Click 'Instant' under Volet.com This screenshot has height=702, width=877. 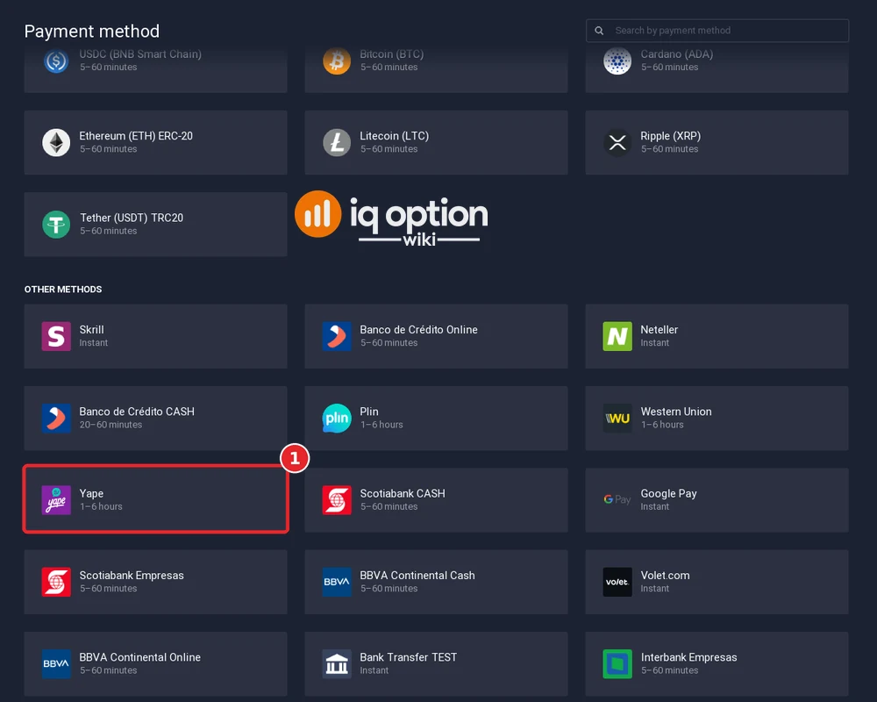pos(654,589)
